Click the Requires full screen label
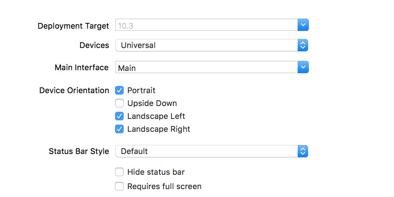 [164, 186]
